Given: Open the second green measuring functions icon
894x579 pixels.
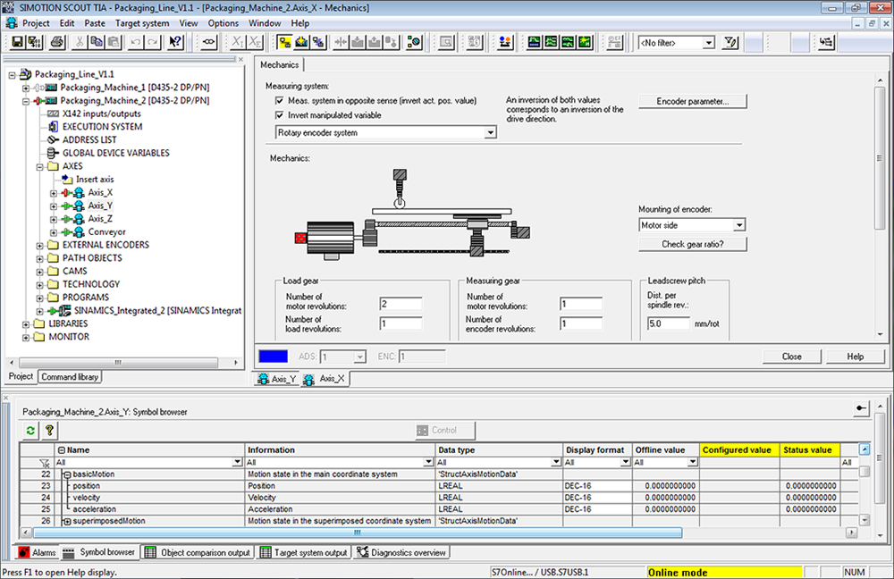Looking at the screenshot, I should [x=551, y=42].
